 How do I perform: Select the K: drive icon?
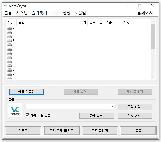[9, 61]
